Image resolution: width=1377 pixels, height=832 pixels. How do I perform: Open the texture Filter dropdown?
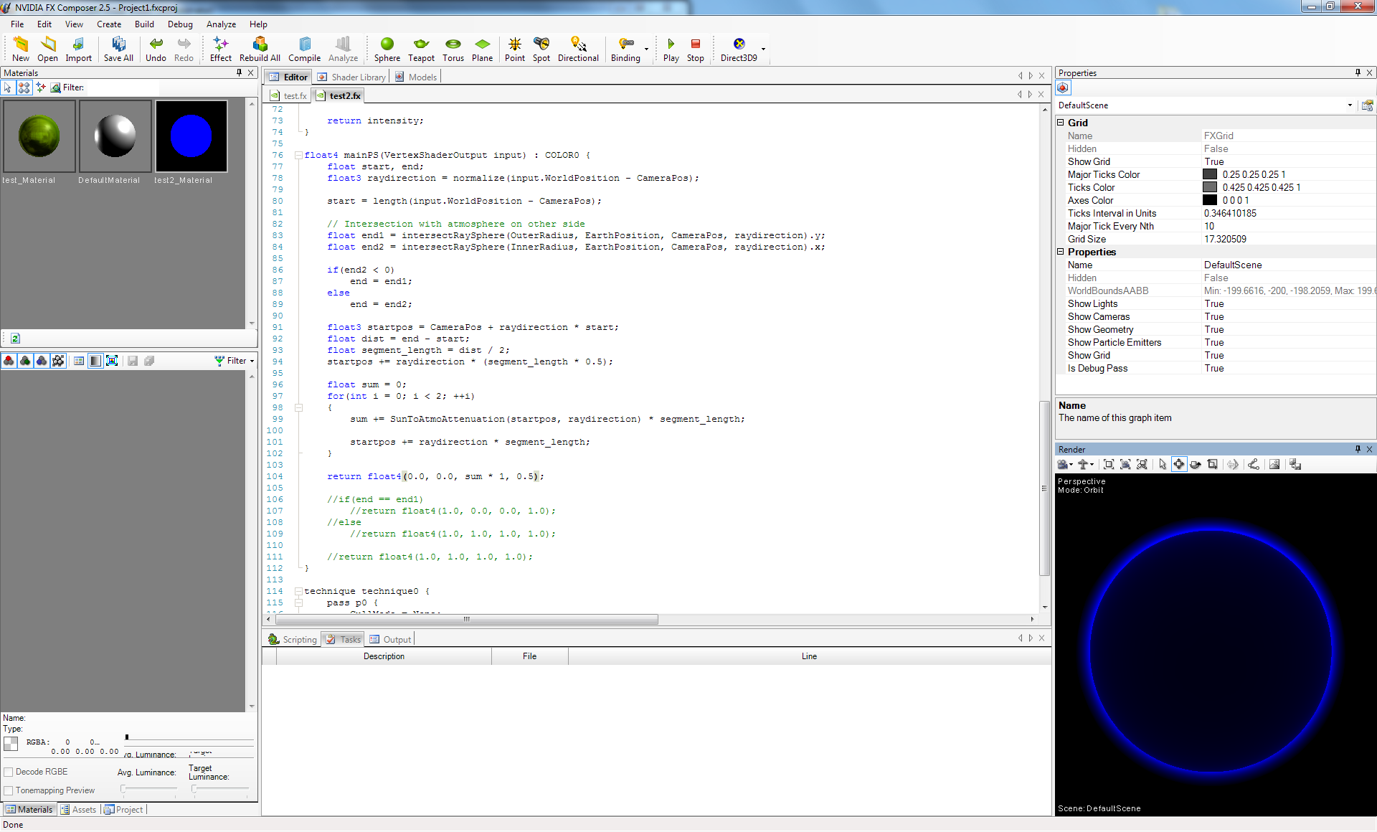235,361
